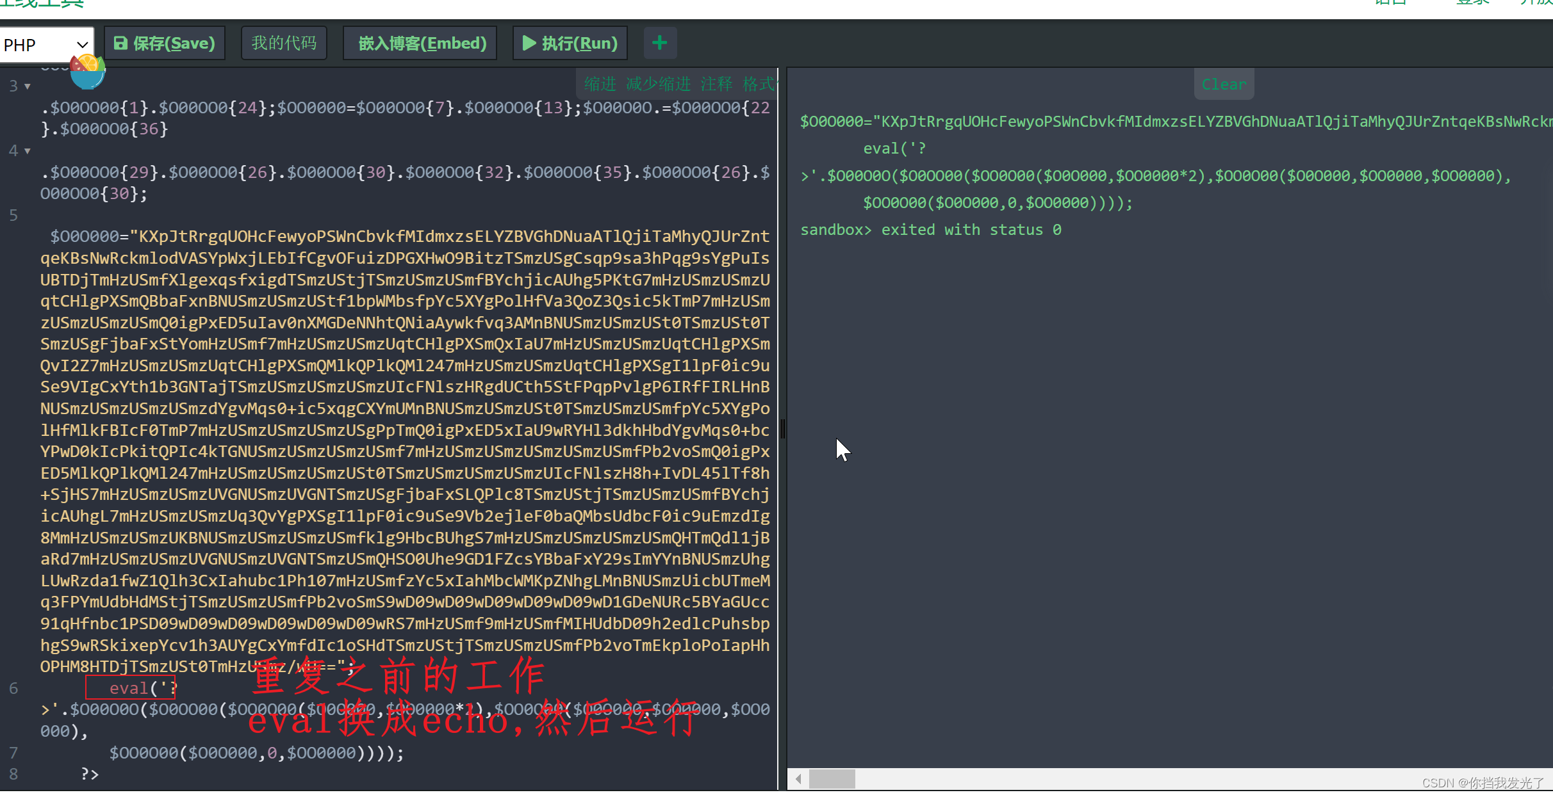Click inside the output console text area

tap(1153, 448)
